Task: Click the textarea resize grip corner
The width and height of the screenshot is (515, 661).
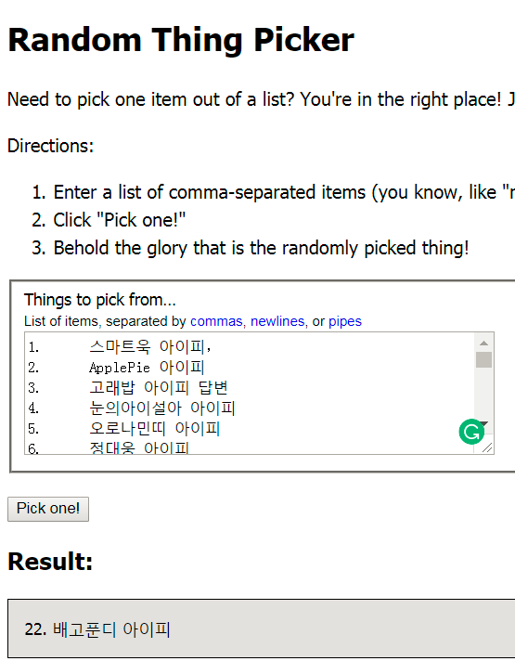Action: (487, 447)
